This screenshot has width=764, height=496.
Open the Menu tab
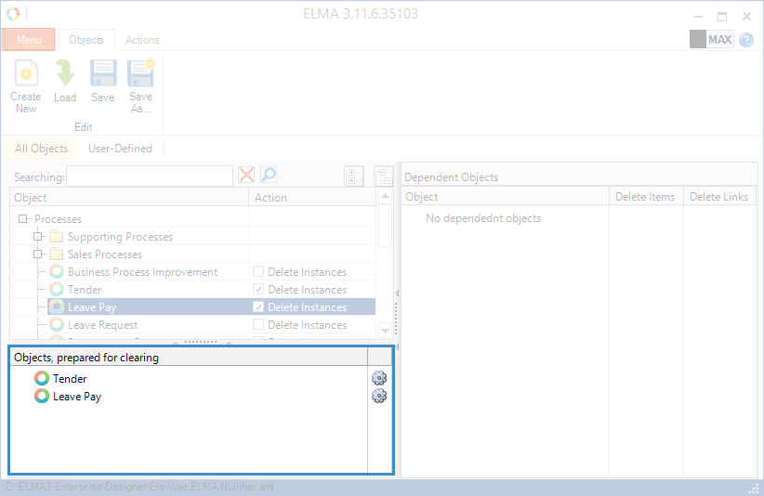click(x=29, y=40)
